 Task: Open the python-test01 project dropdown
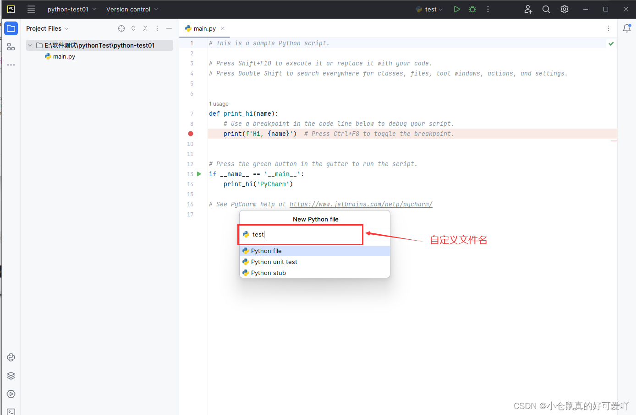tap(71, 9)
